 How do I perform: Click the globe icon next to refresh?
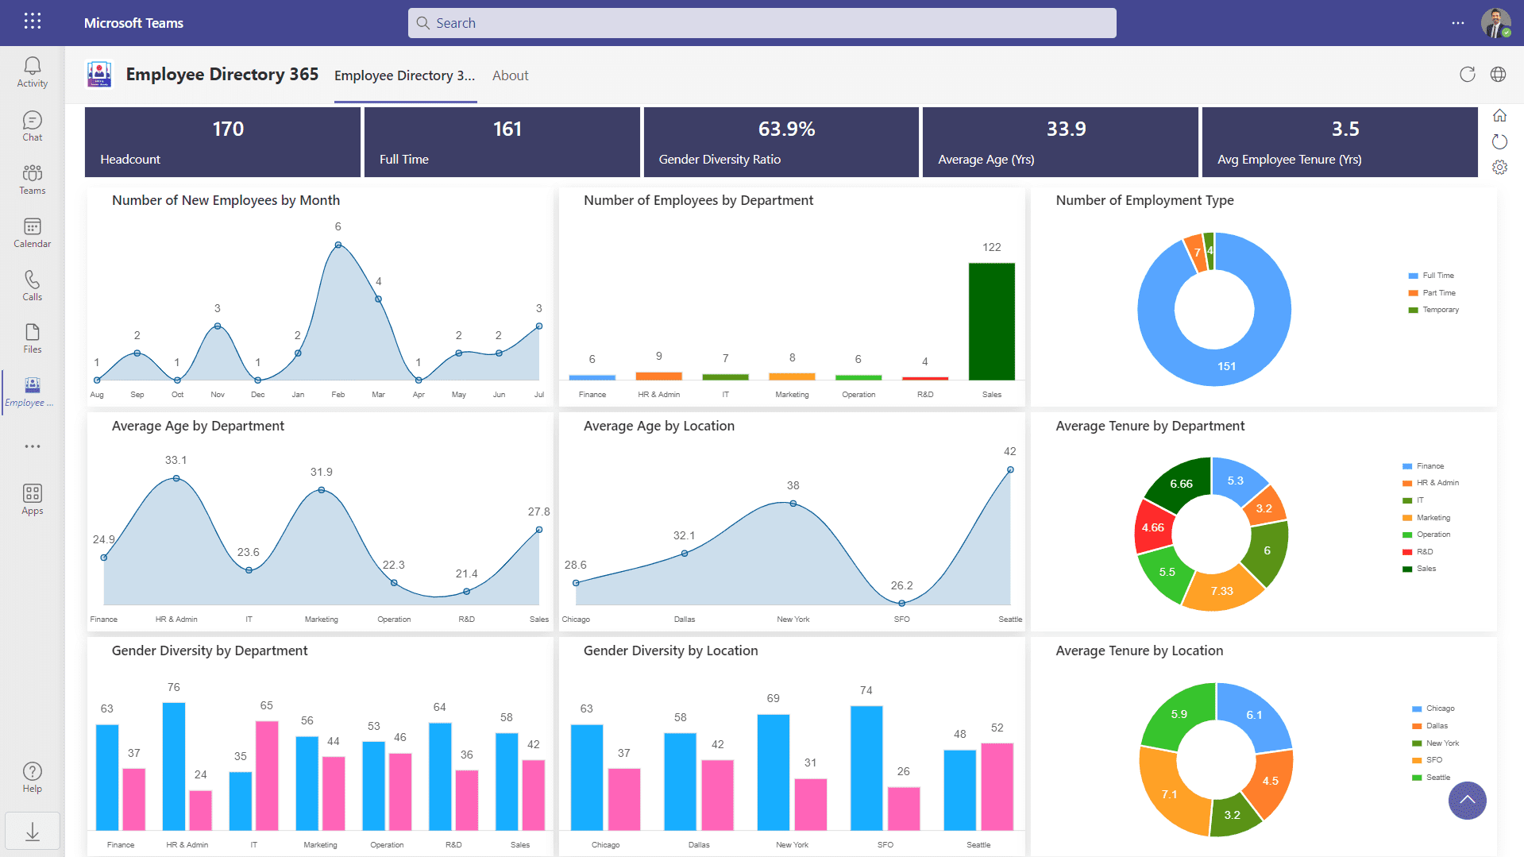tap(1498, 74)
